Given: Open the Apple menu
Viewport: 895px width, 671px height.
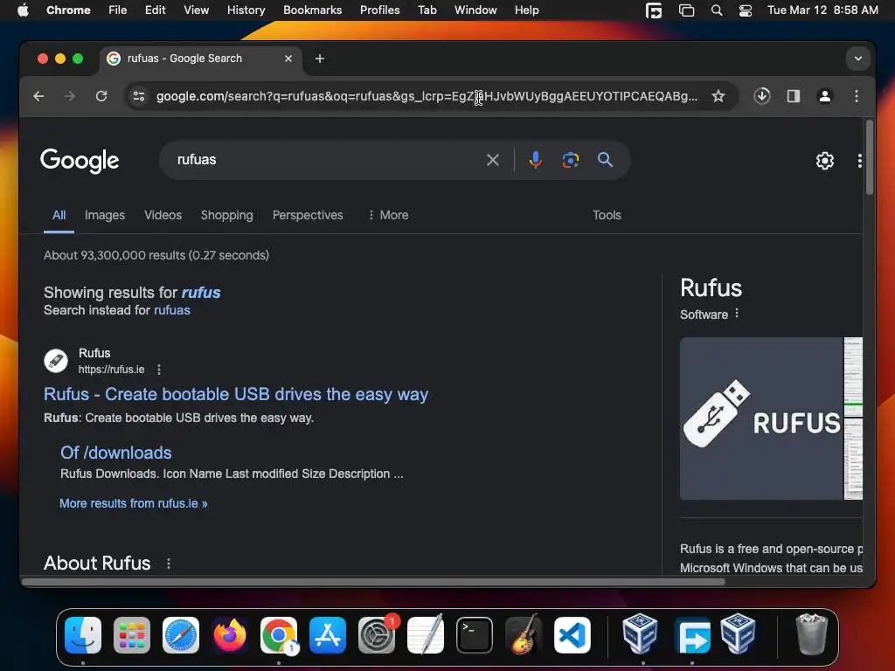Looking at the screenshot, I should 23,10.
